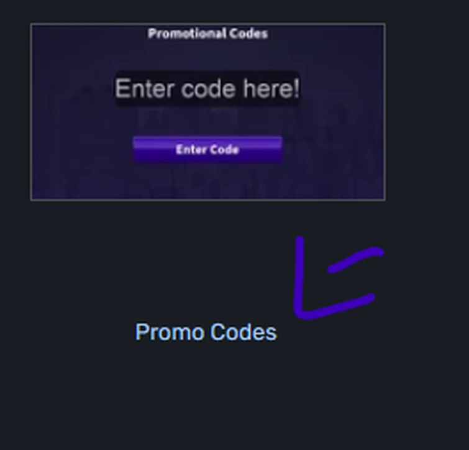Click the 'Enter code here!' text field
The height and width of the screenshot is (450, 469).
(207, 88)
